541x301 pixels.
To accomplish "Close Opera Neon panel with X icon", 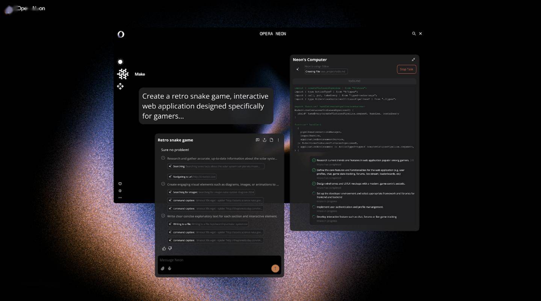I will 420,33.
